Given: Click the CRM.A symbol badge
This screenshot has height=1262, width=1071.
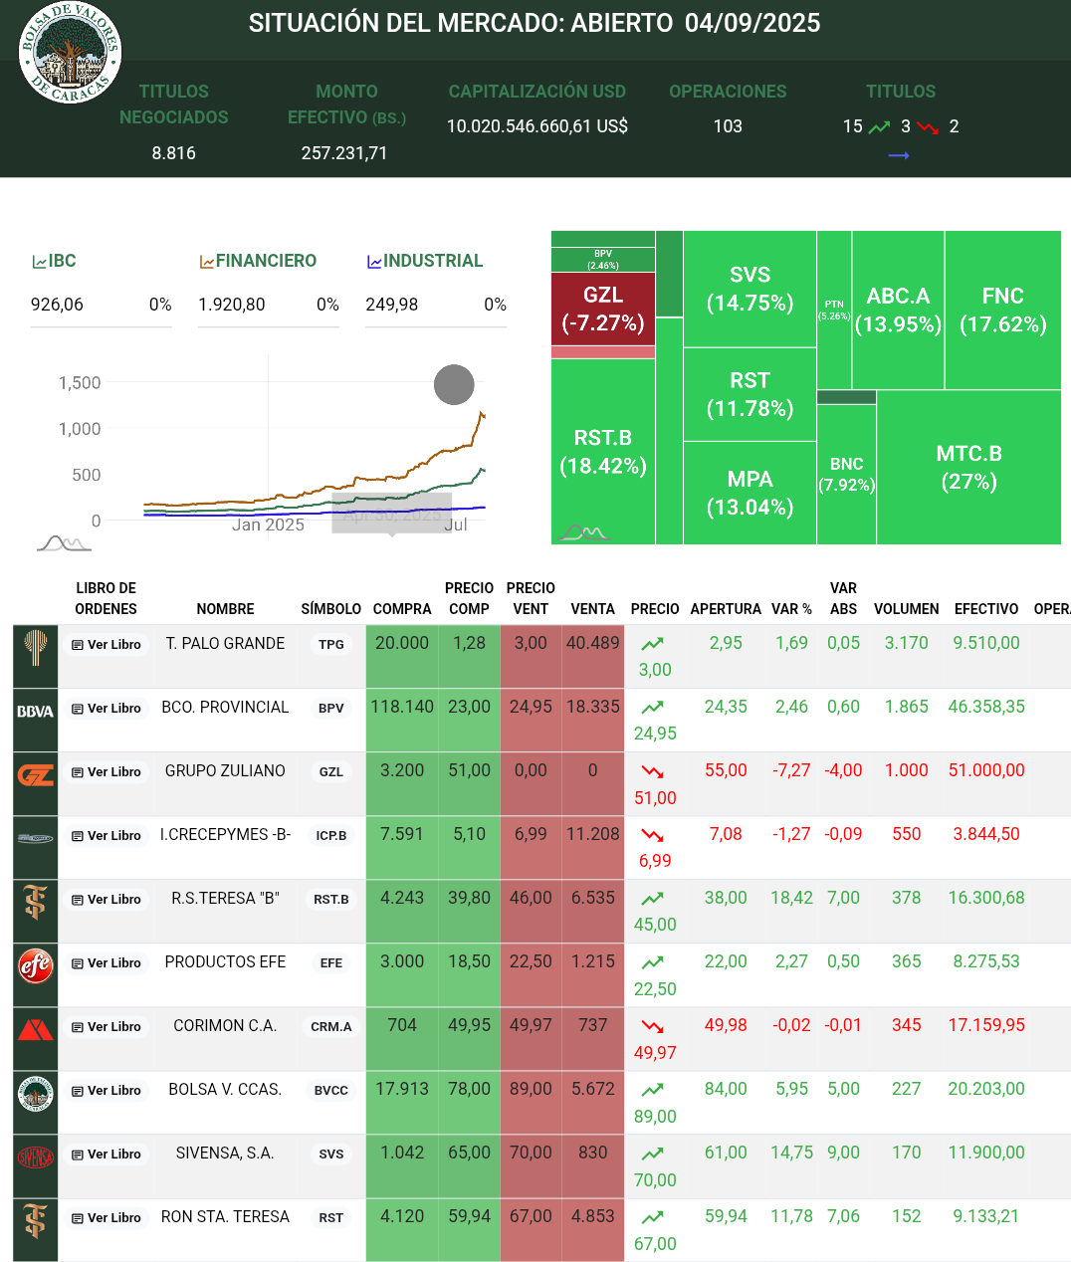Looking at the screenshot, I should (x=331, y=1027).
